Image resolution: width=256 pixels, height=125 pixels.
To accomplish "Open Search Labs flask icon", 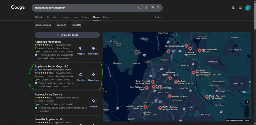I will point(233,8).
